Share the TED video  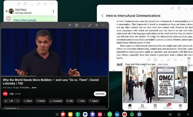point(28,101)
